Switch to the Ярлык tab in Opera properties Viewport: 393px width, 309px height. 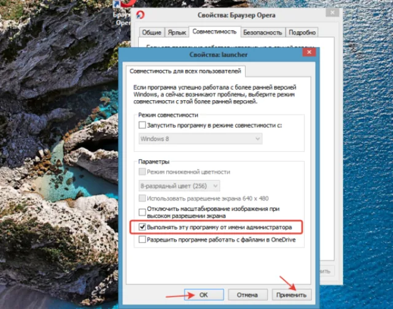(x=177, y=33)
